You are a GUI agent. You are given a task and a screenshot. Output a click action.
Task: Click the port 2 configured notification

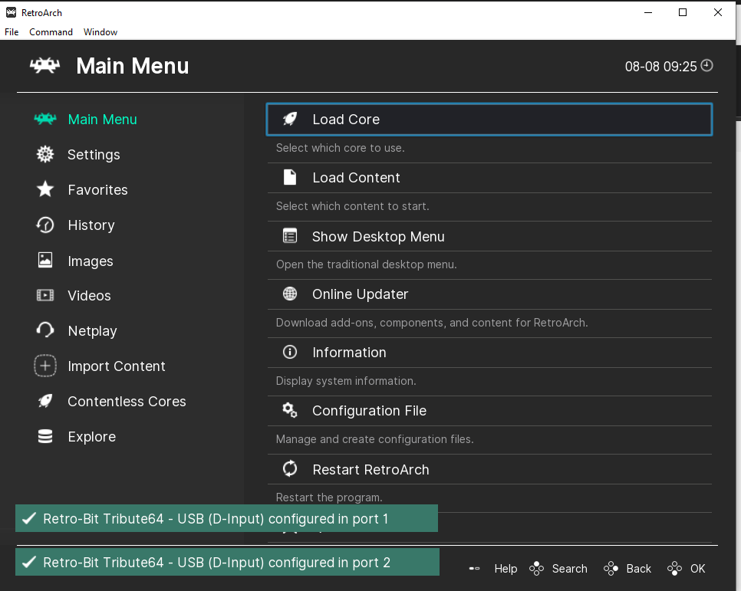pos(227,562)
